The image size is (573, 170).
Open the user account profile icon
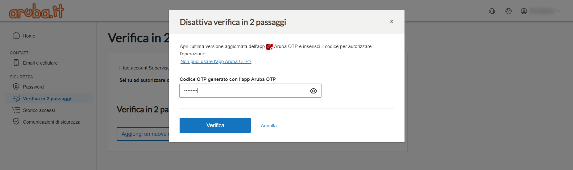click(x=524, y=11)
